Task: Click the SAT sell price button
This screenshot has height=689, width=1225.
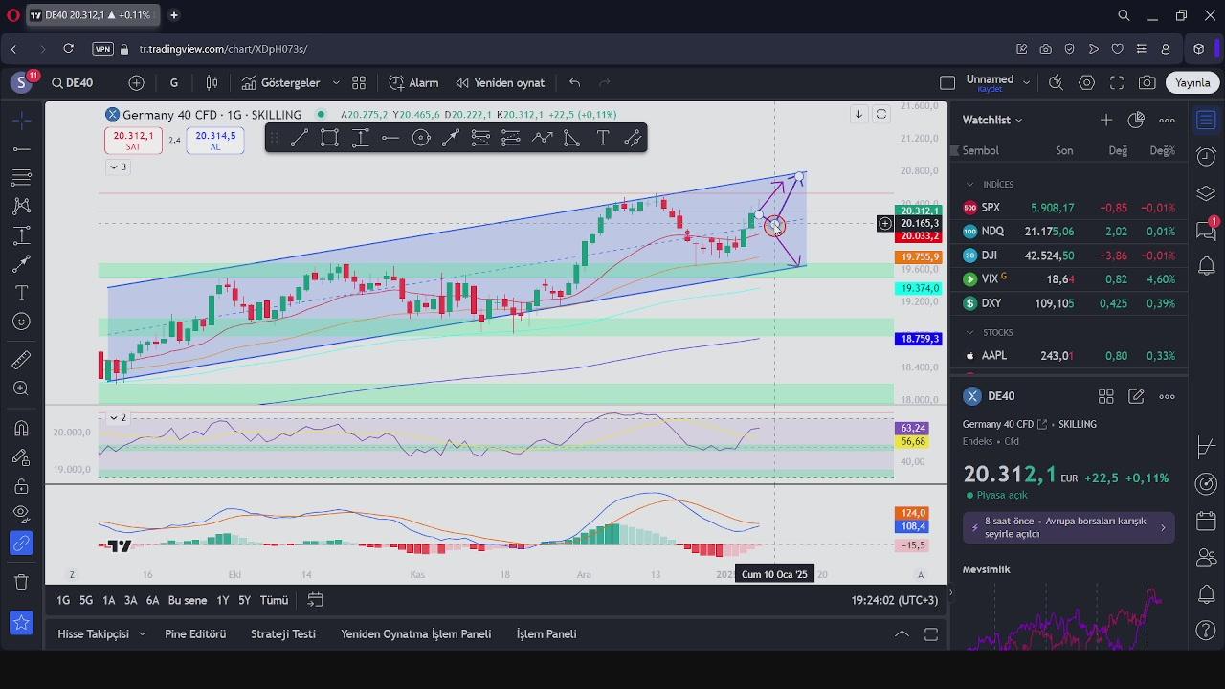Action: coord(133,141)
